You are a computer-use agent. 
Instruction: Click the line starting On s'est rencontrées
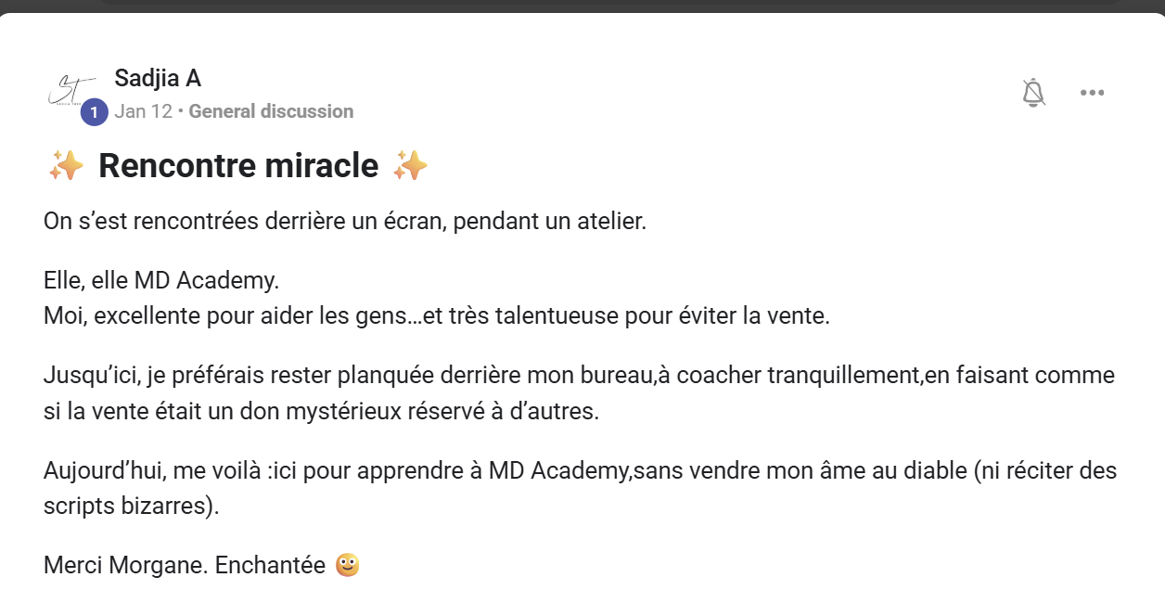[345, 223]
